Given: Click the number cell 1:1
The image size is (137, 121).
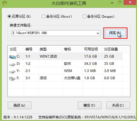Looking at the screenshot, I should pyautogui.click(x=28, y=57).
